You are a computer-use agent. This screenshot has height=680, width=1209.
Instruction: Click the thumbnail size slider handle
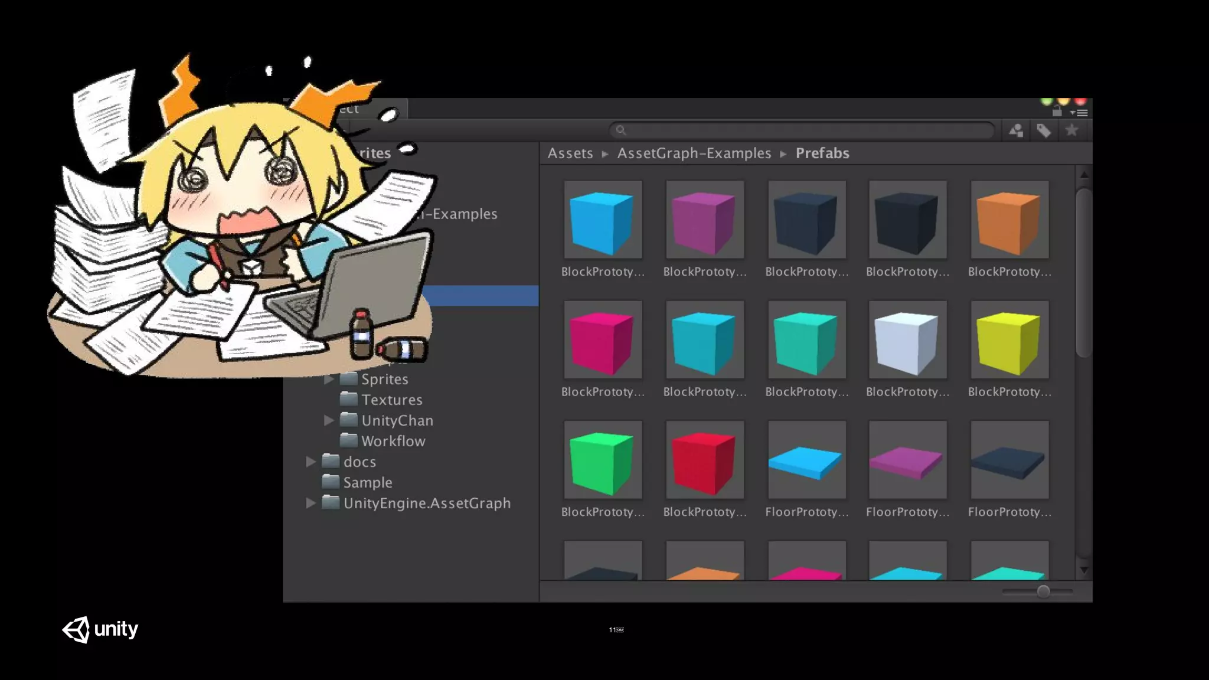click(x=1043, y=591)
